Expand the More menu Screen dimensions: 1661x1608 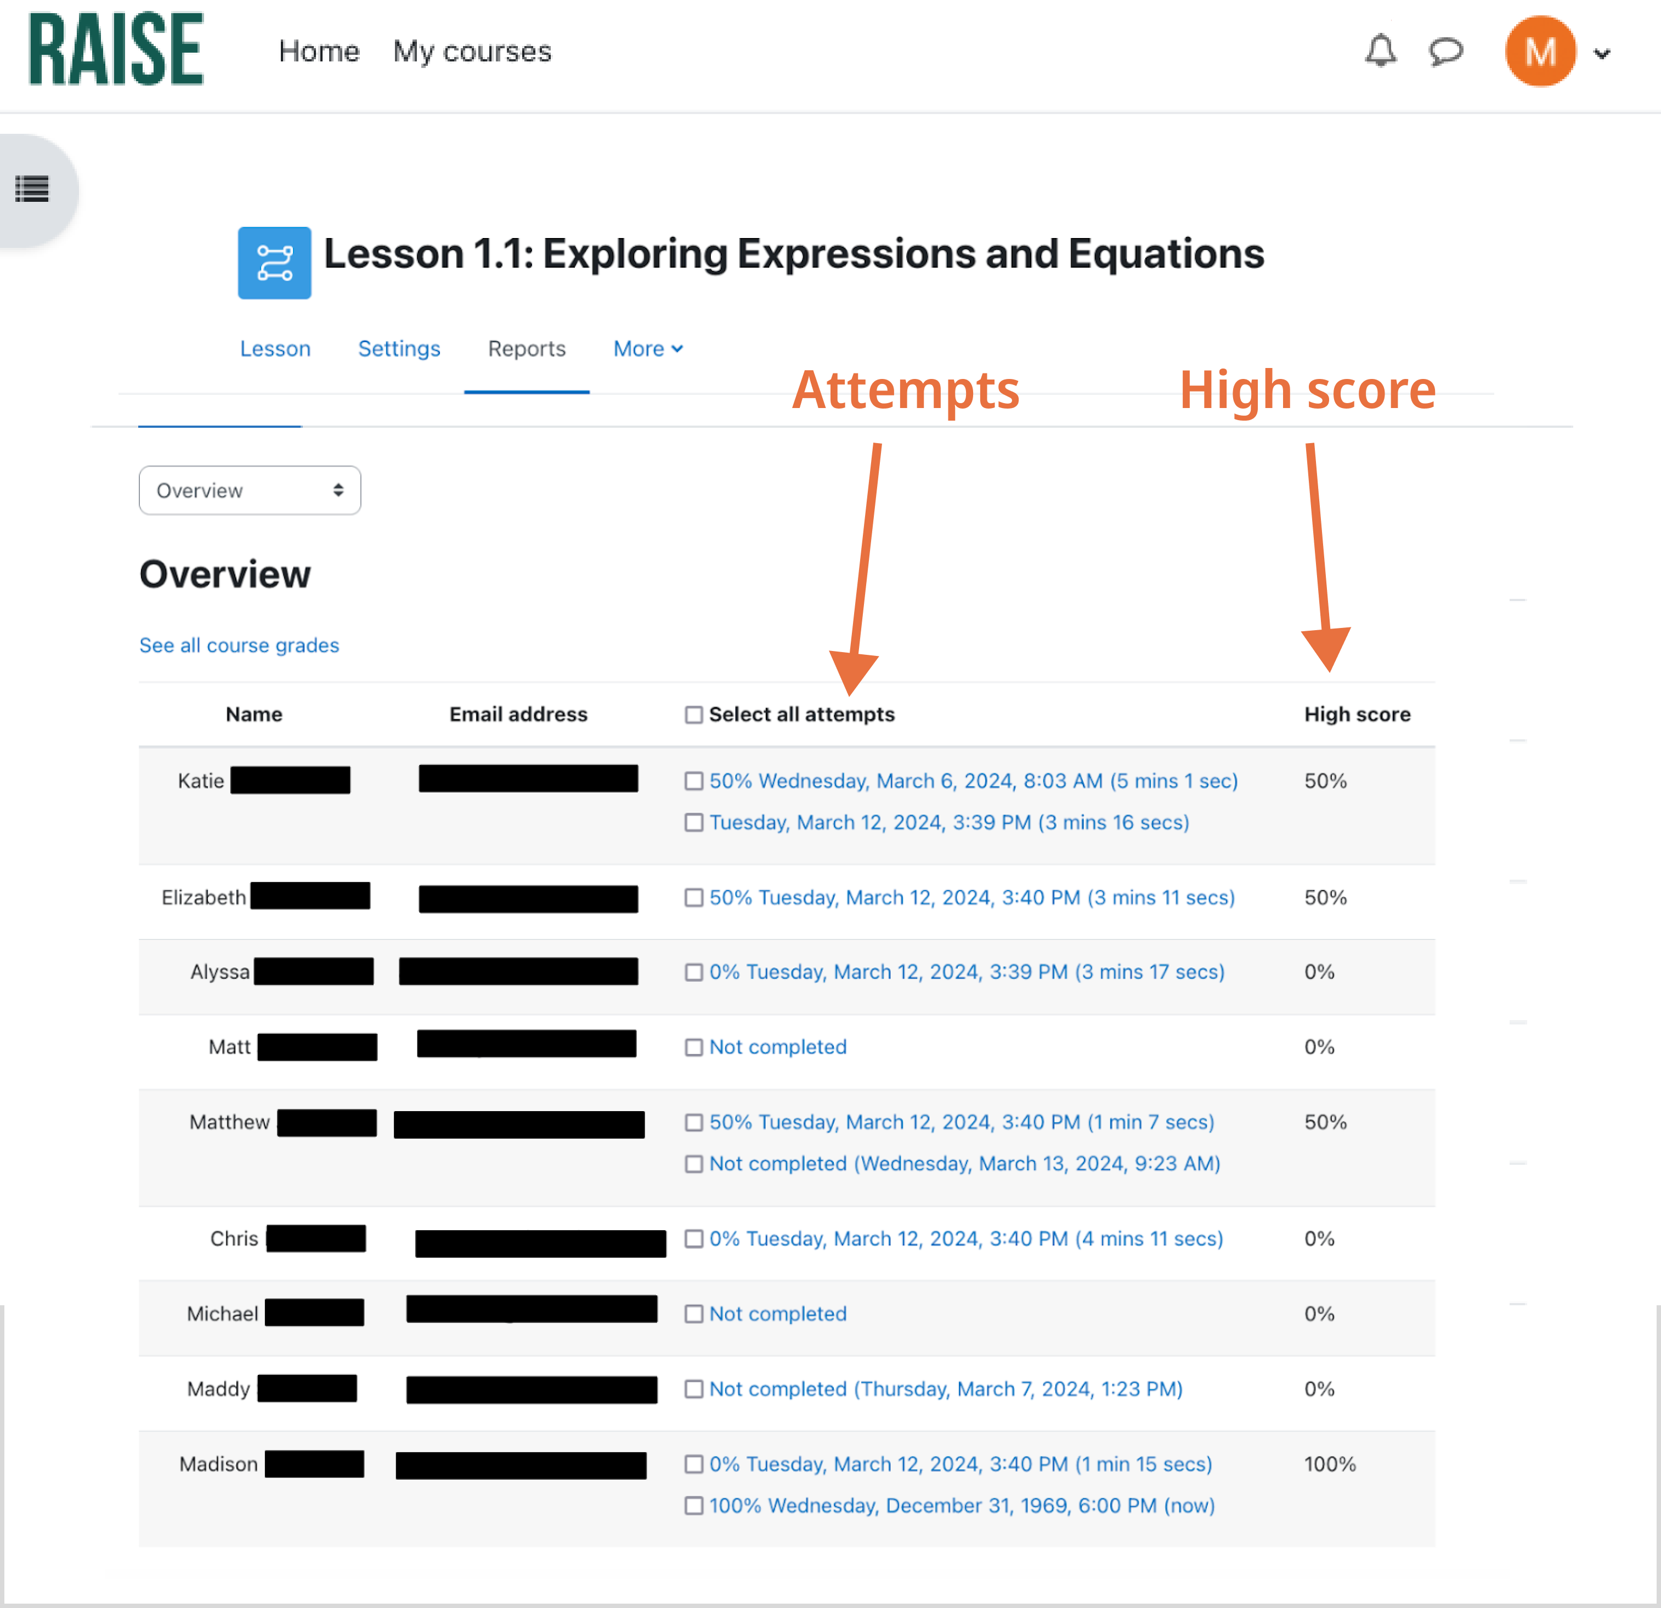point(647,349)
